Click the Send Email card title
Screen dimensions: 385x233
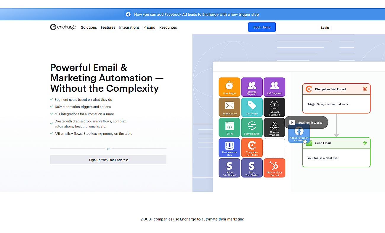pos(323,143)
